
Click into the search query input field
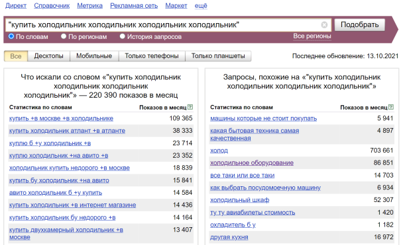tap(163, 25)
